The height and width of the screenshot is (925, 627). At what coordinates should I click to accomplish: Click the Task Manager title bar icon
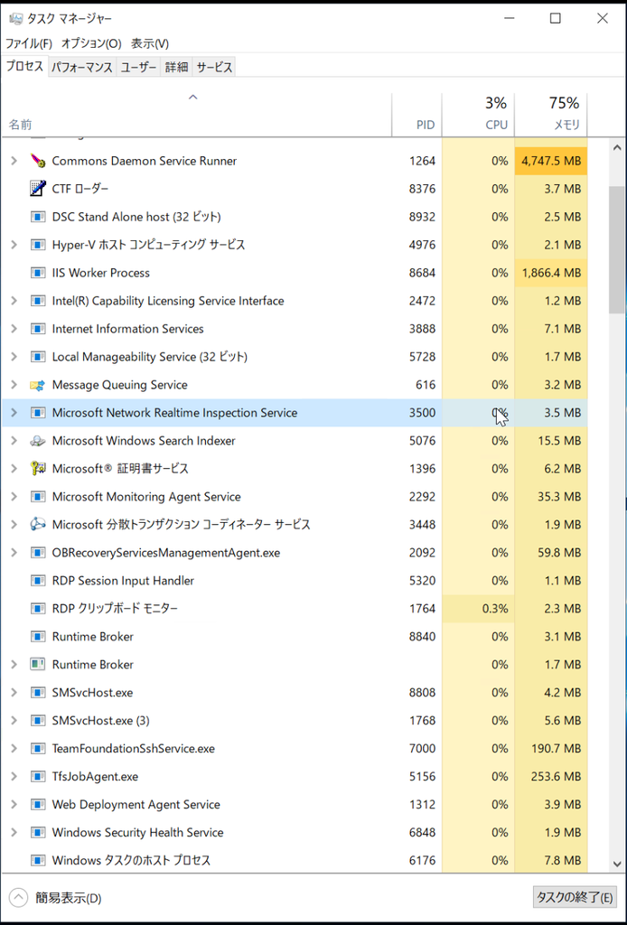point(16,19)
